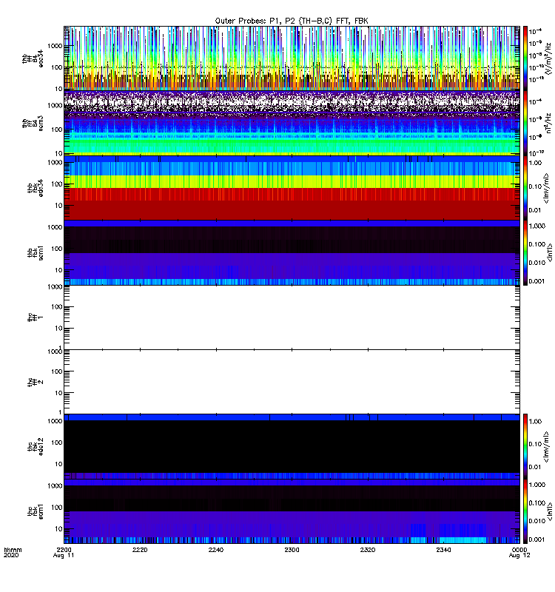The height and width of the screenshot is (592, 555).
Task: Click the '2340' time tick label
Action: [443, 550]
